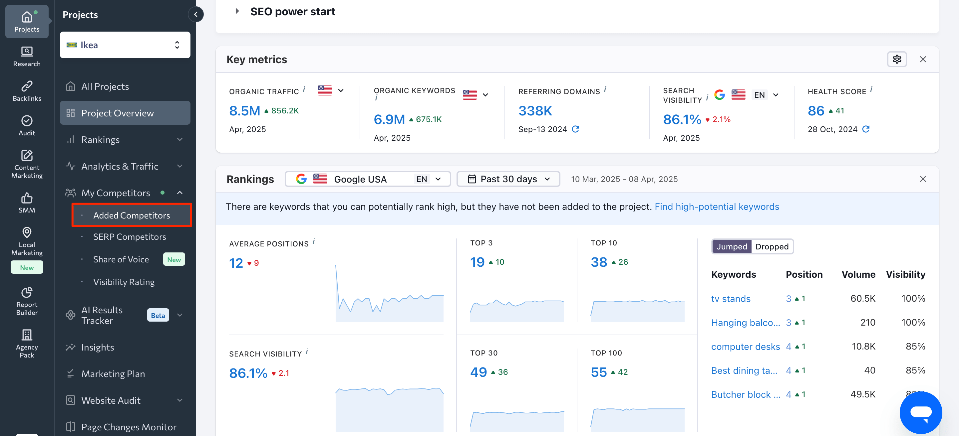Open Visibility Rating

tap(124, 282)
